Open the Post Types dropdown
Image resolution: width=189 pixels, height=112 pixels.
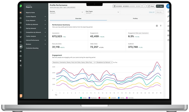coord(102,12)
